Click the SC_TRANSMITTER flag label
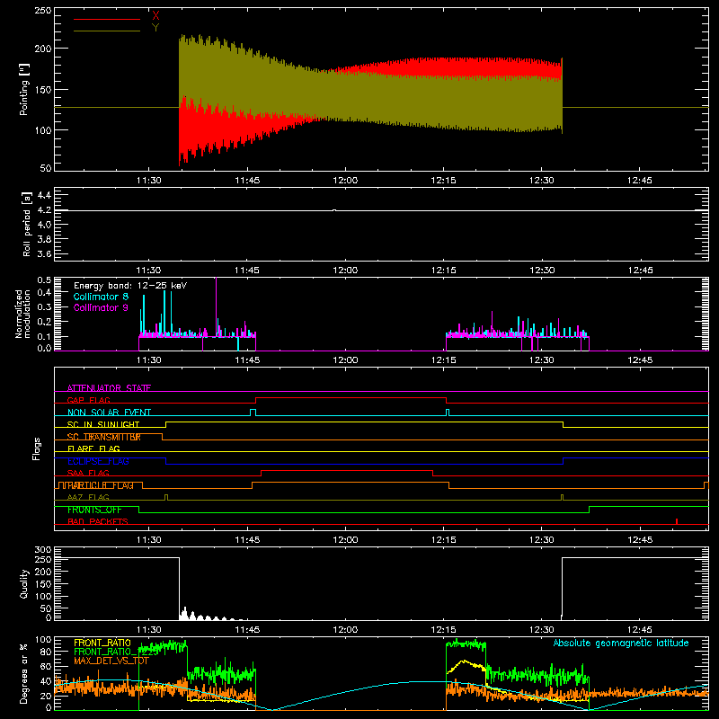This screenshot has width=719, height=719. pos(103,437)
